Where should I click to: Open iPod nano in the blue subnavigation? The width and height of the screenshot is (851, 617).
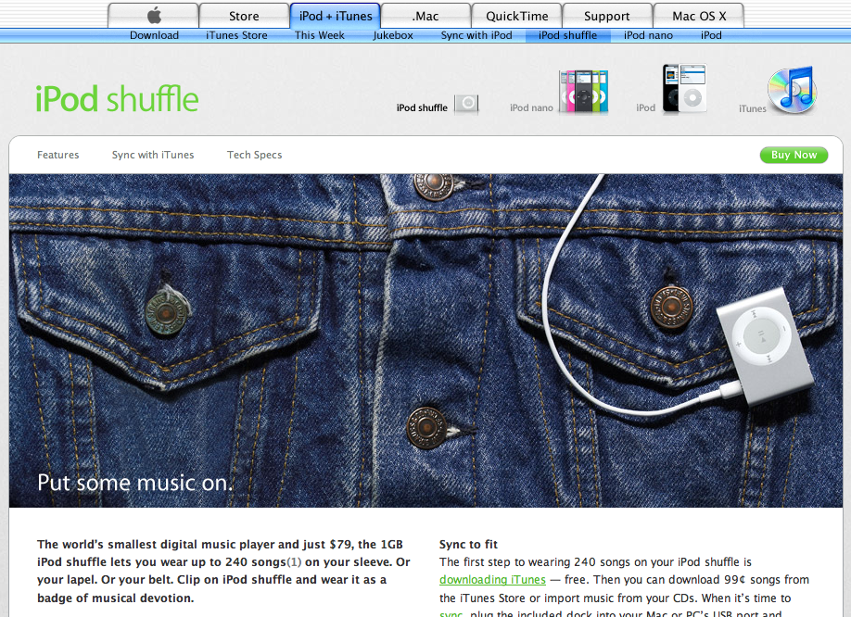[649, 35]
